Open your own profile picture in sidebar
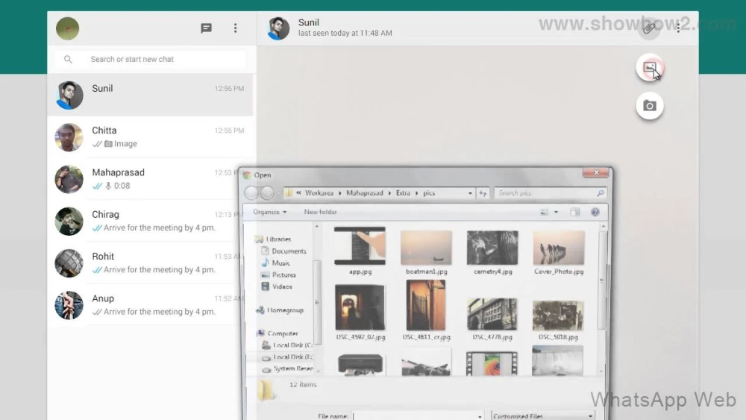The width and height of the screenshot is (746, 420). click(67, 28)
